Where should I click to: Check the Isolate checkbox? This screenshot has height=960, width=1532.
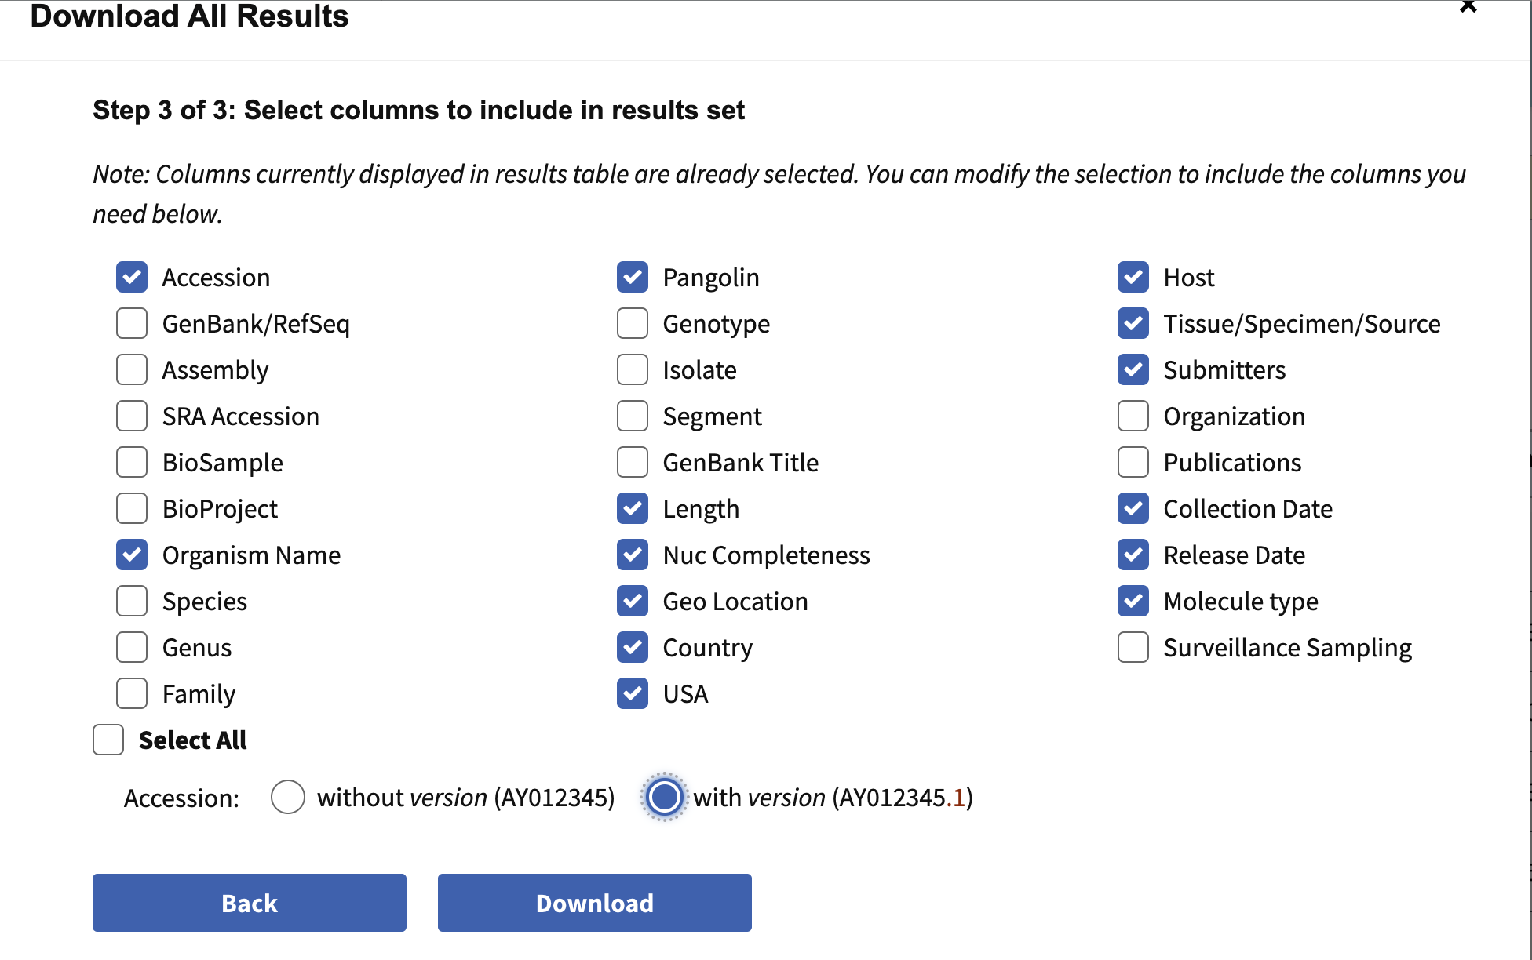point(633,369)
